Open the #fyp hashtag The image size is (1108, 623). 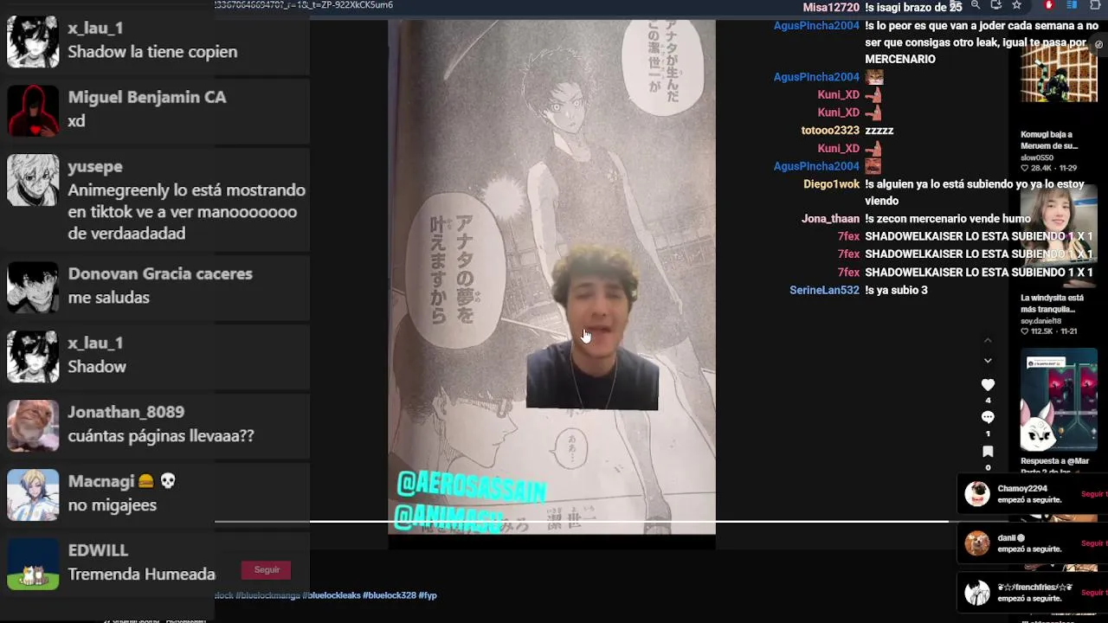point(428,595)
